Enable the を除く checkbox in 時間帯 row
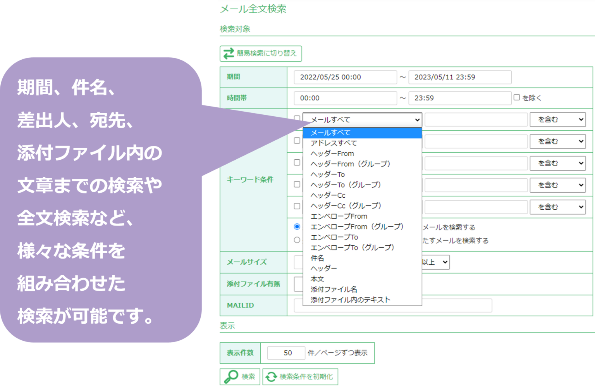This screenshot has width=595, height=388. (x=517, y=97)
